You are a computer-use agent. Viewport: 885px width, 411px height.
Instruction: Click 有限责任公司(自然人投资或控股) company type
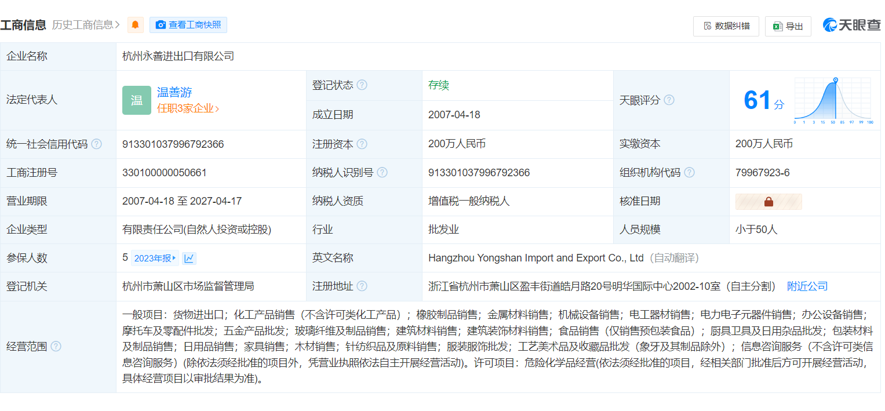(x=196, y=230)
